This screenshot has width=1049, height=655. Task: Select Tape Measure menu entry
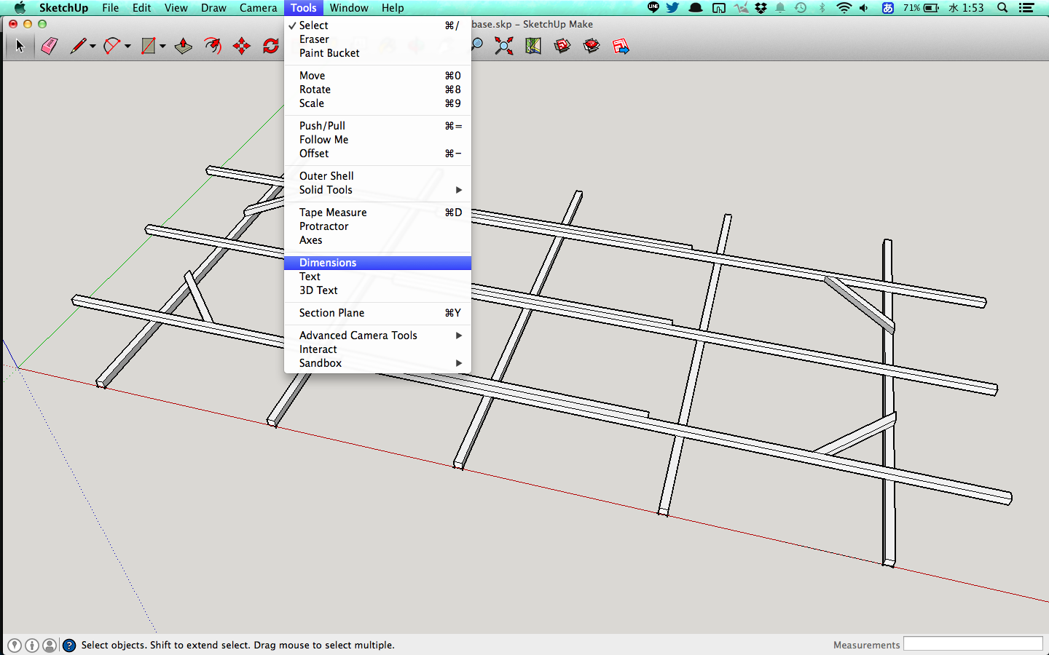333,213
